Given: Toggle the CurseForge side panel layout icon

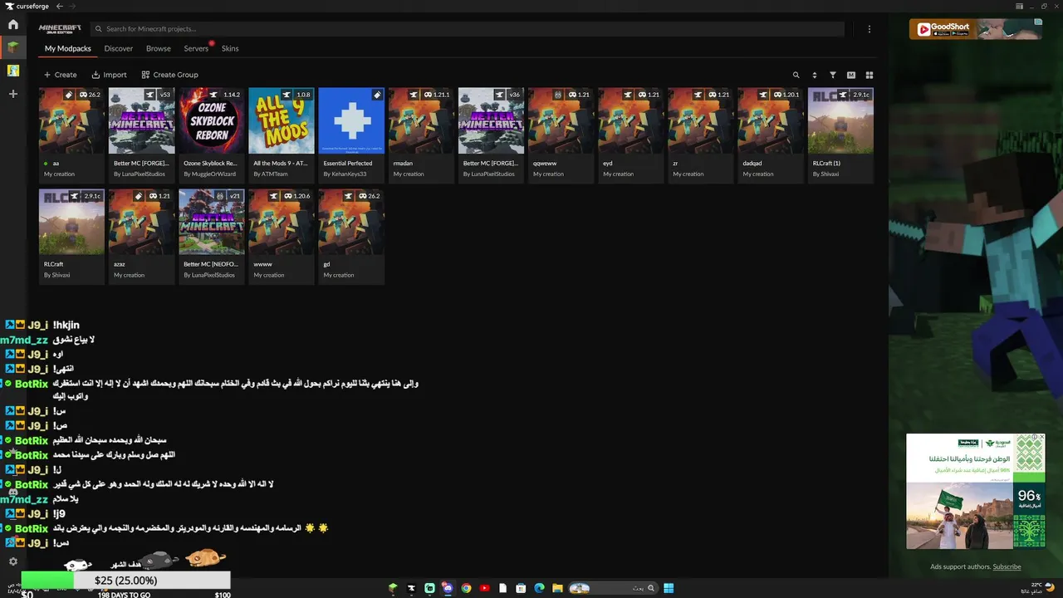Looking at the screenshot, I should tap(1020, 7).
